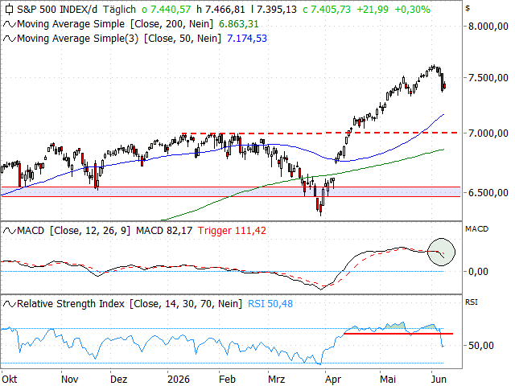Click the 6.500,00 price axis label
515x386 pixels.
[x=488, y=193]
